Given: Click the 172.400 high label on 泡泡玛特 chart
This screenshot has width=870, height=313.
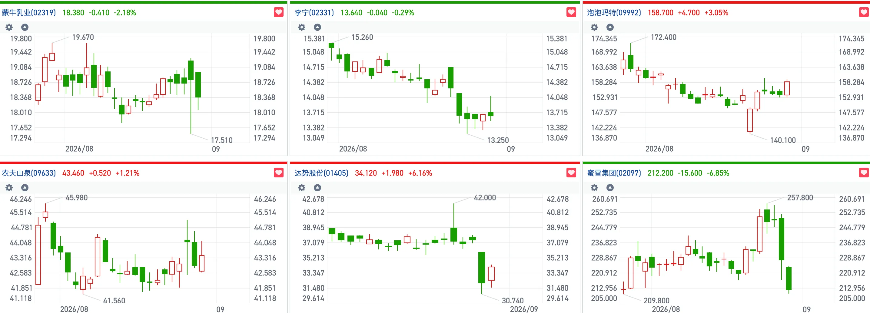Looking at the screenshot, I should pyautogui.click(x=664, y=37).
